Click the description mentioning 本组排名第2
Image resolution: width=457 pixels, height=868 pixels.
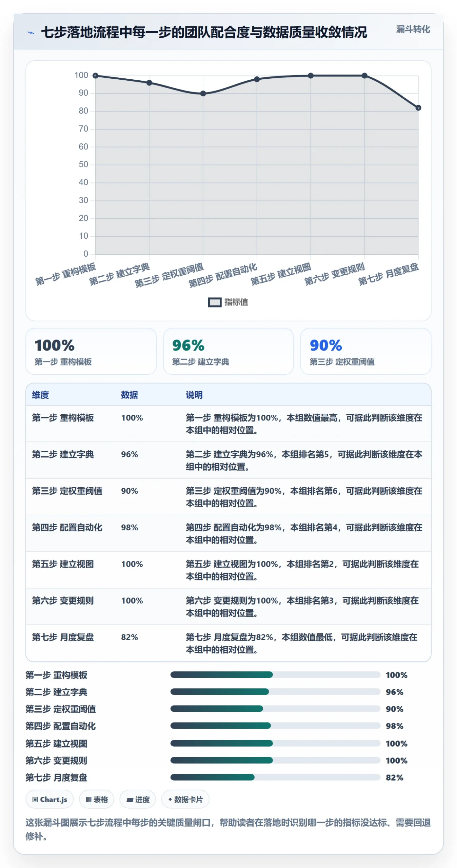click(x=302, y=570)
